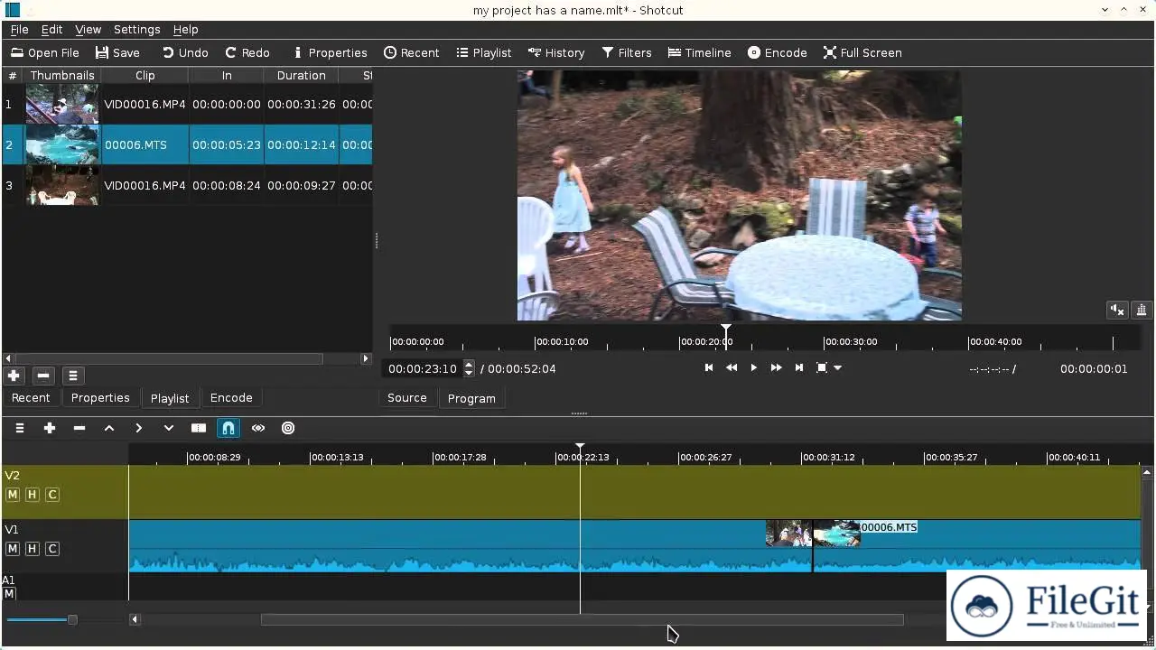Click the playlist horizontal scrollbar

[x=169, y=358]
